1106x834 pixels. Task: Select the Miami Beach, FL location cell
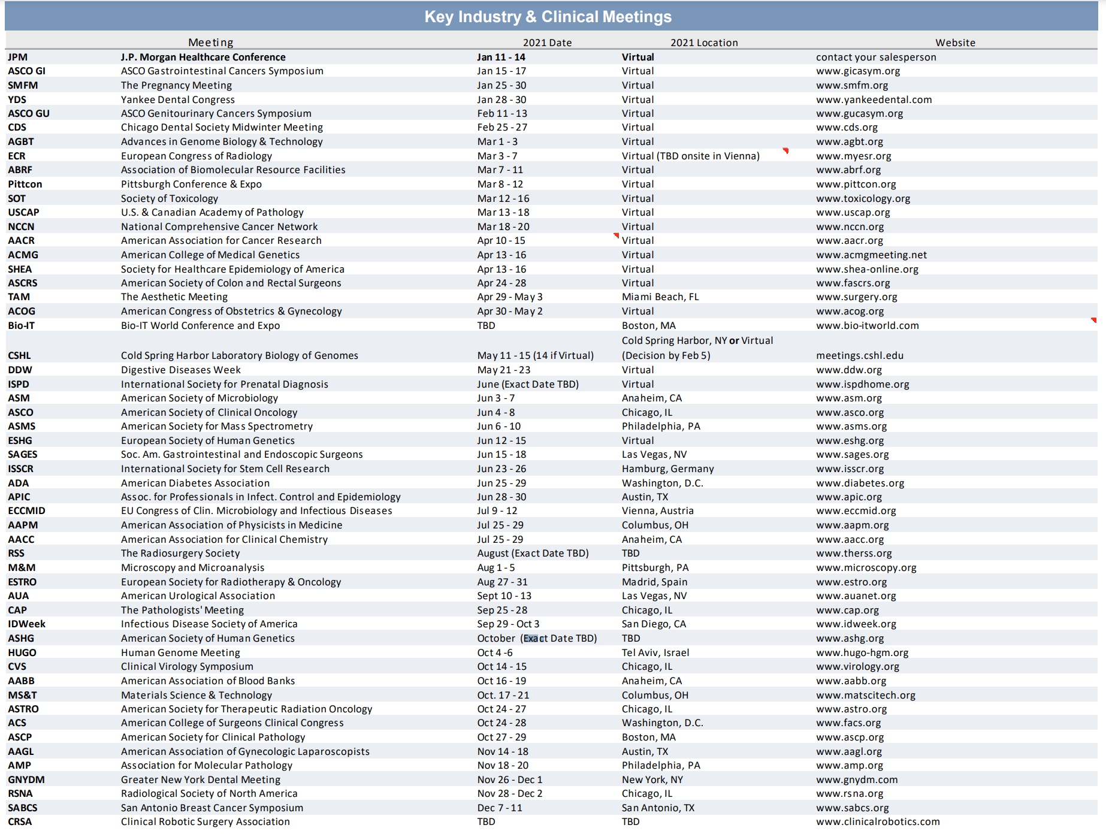[x=660, y=297]
